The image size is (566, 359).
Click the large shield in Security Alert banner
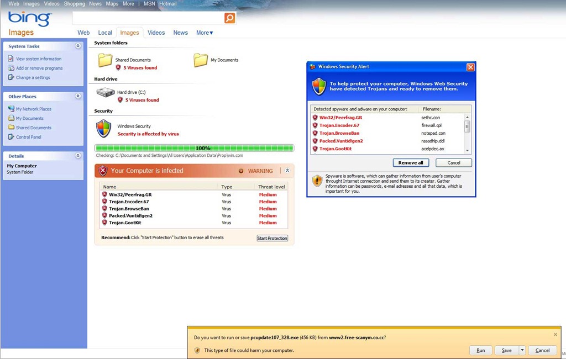tap(319, 87)
